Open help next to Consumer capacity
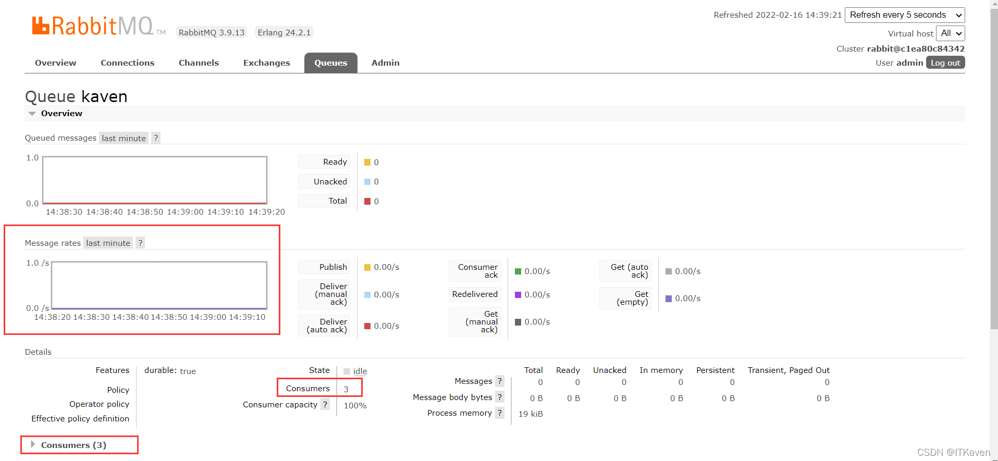This screenshot has height=461, width=998. coord(325,404)
